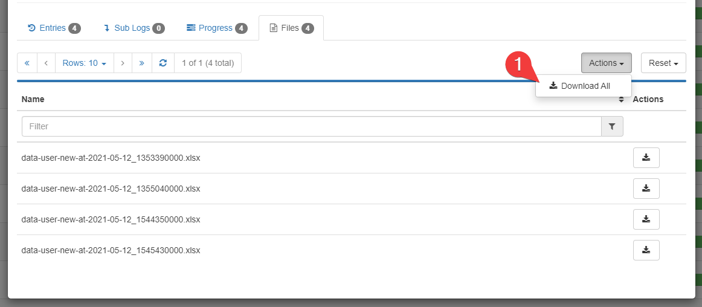
Task: Open the Sub Logs tab
Action: tap(134, 28)
